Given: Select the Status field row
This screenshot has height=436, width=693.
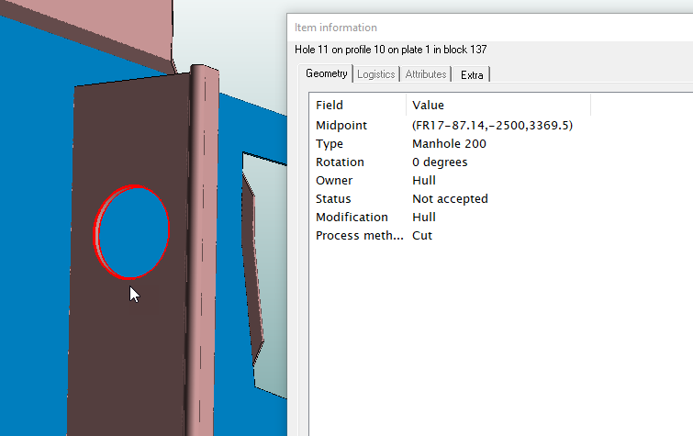Looking at the screenshot, I should tap(333, 199).
